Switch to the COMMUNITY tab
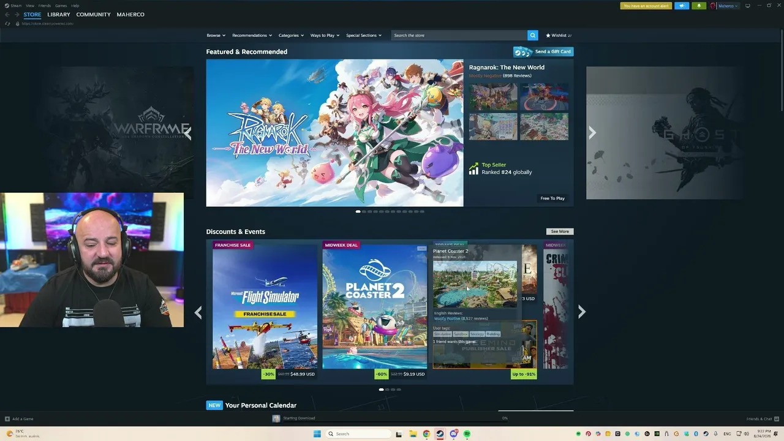This screenshot has width=784, height=441. point(94,15)
